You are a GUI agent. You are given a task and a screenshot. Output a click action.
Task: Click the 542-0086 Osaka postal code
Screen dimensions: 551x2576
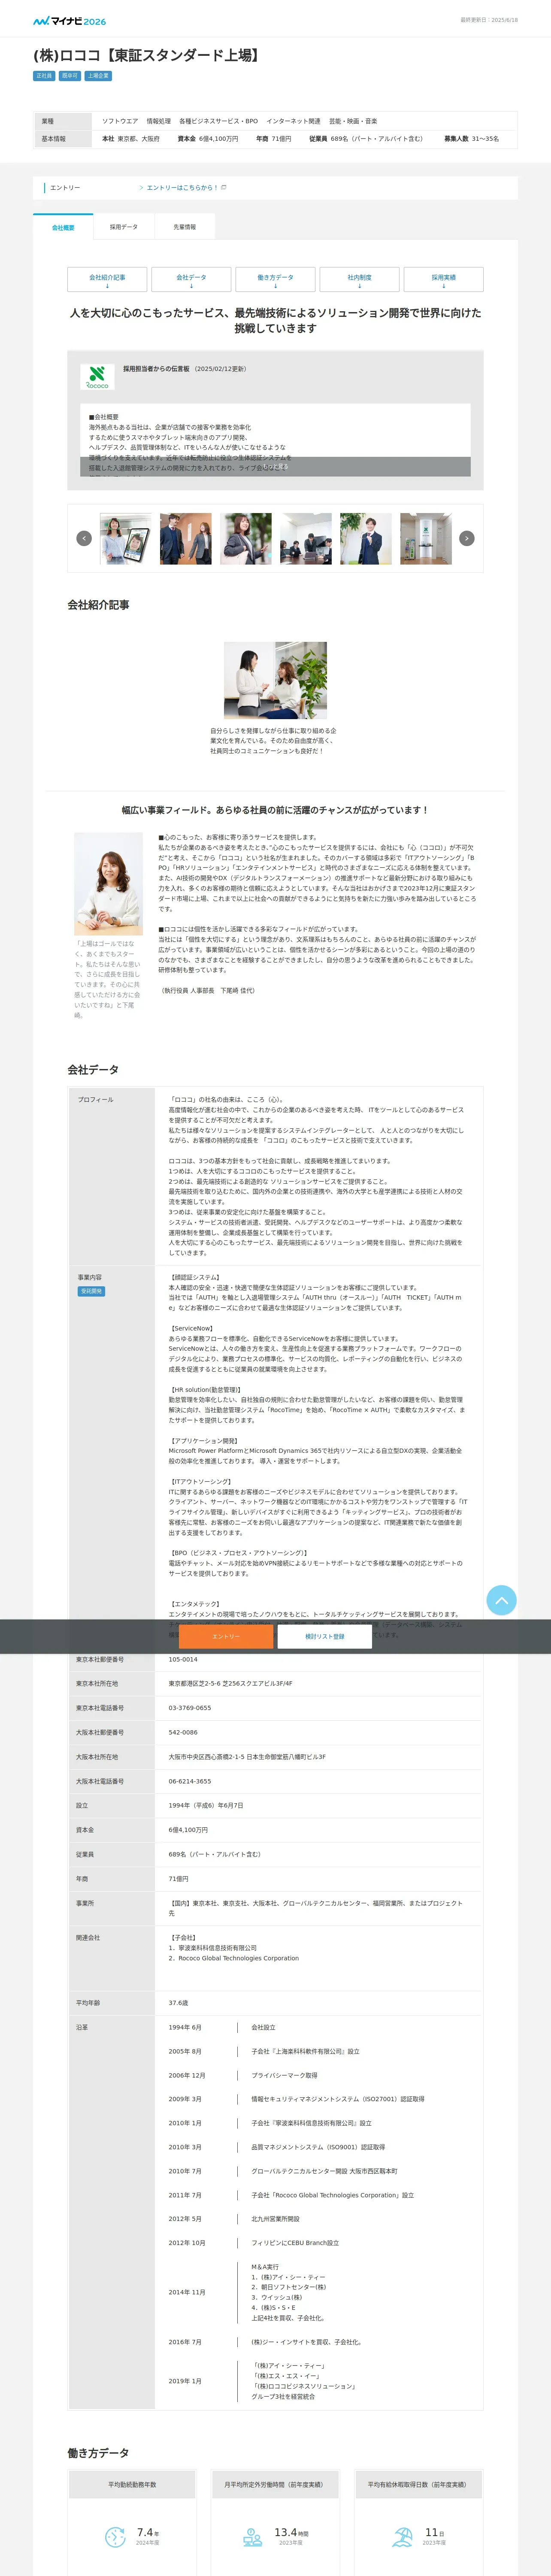[183, 1732]
